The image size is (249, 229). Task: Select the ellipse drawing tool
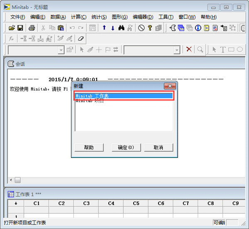coord(240,50)
